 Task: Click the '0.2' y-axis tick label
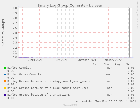15,47
